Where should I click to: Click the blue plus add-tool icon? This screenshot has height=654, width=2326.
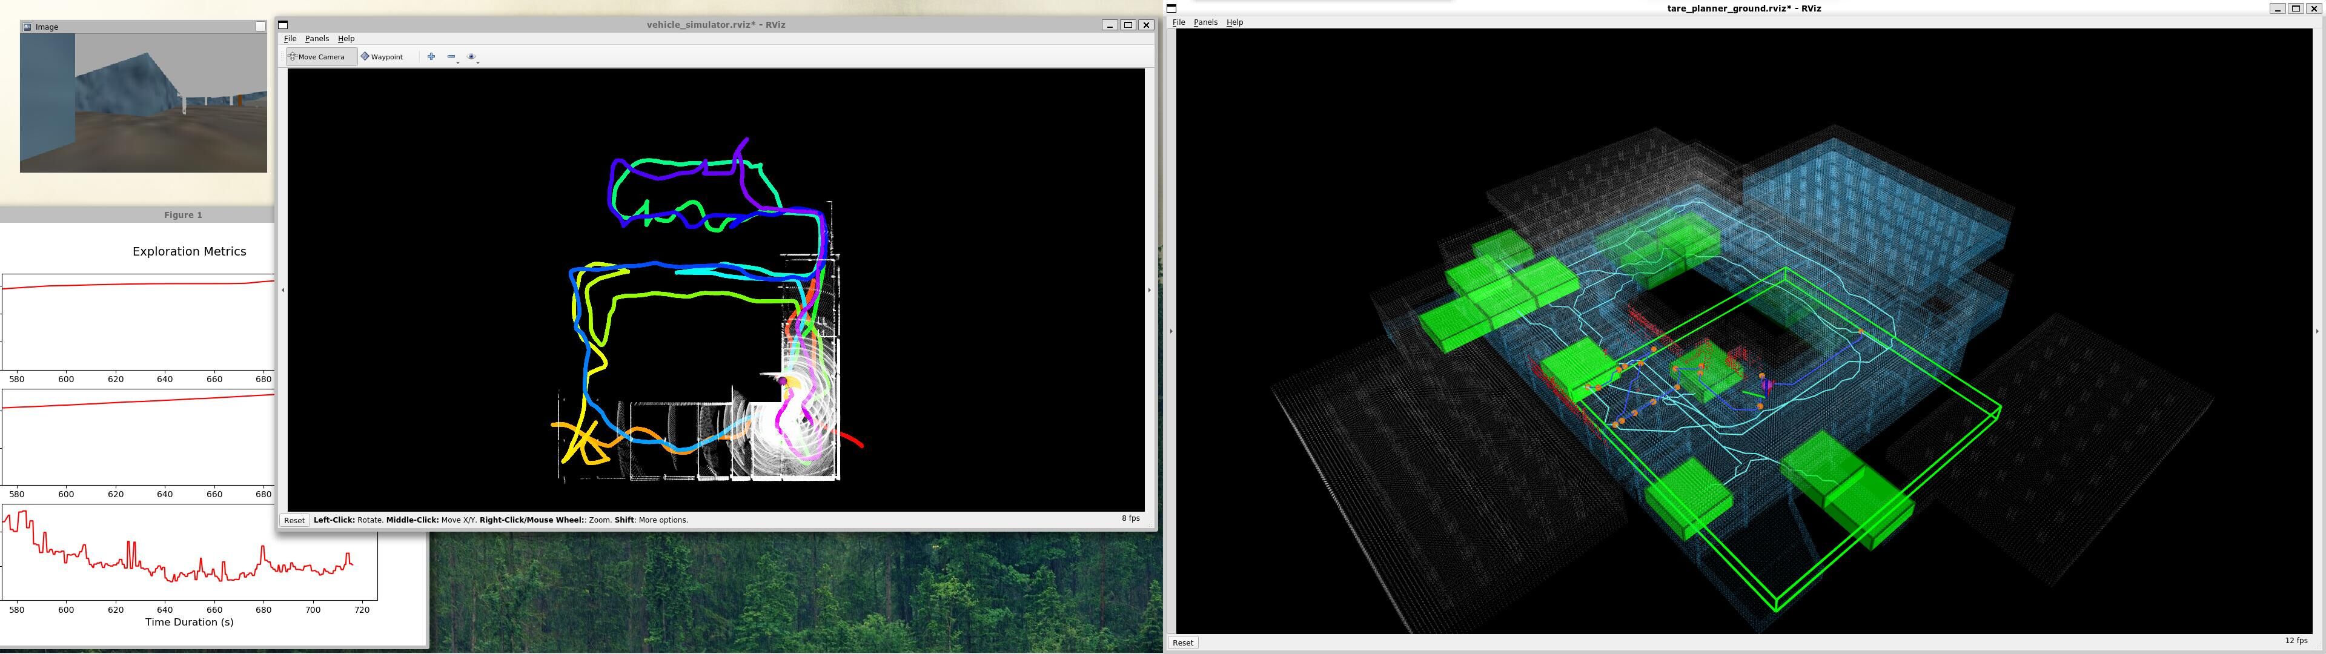coord(431,57)
